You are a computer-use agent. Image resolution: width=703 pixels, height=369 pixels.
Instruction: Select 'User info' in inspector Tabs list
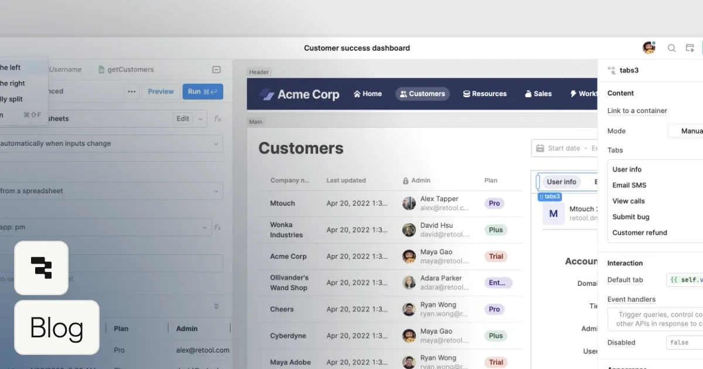[627, 169]
